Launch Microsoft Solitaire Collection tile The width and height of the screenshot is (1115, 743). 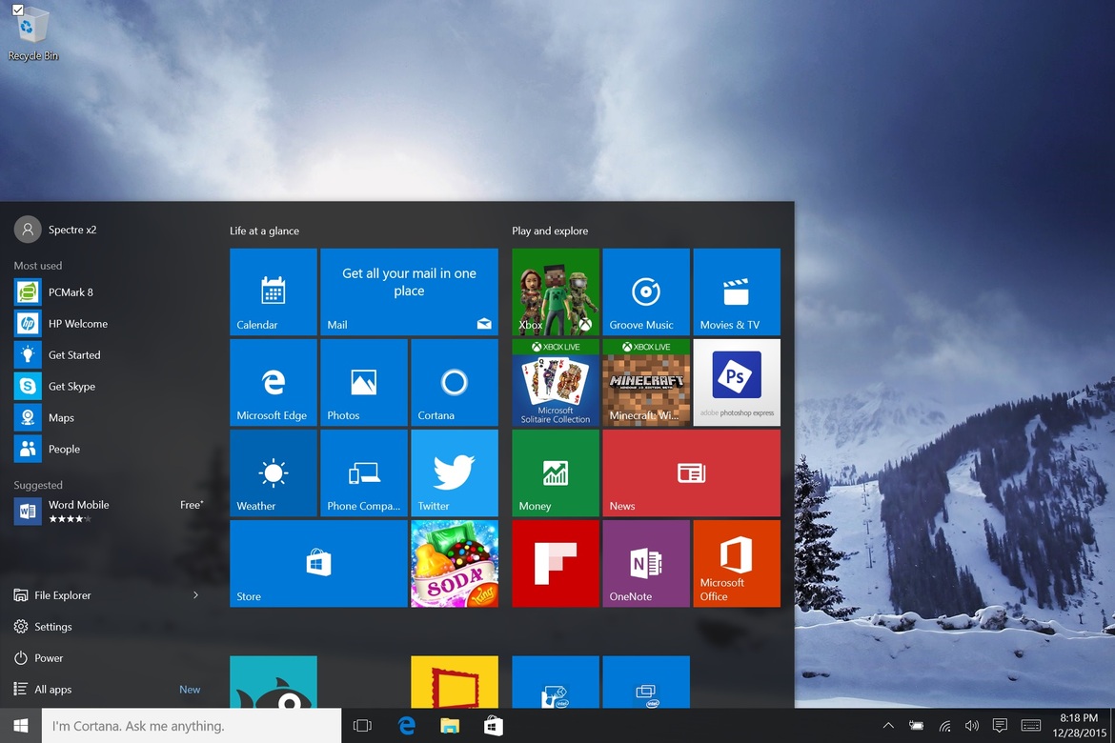tap(556, 383)
